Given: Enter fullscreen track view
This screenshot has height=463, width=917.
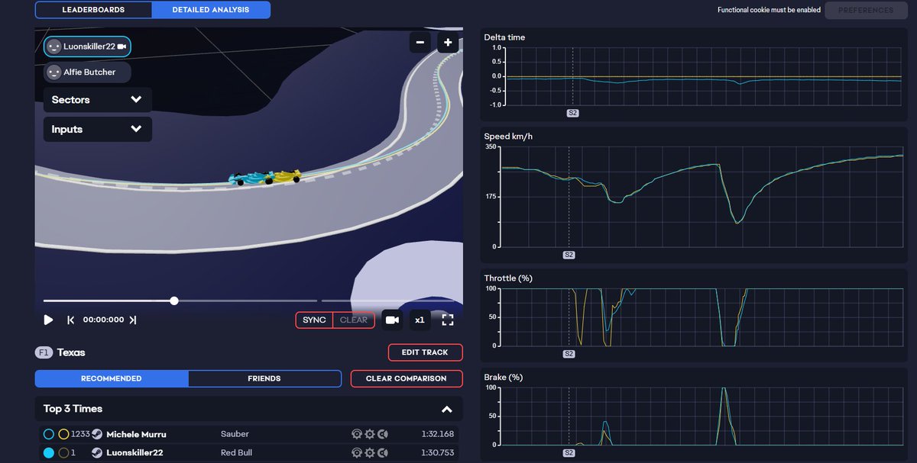Looking at the screenshot, I should click(448, 320).
